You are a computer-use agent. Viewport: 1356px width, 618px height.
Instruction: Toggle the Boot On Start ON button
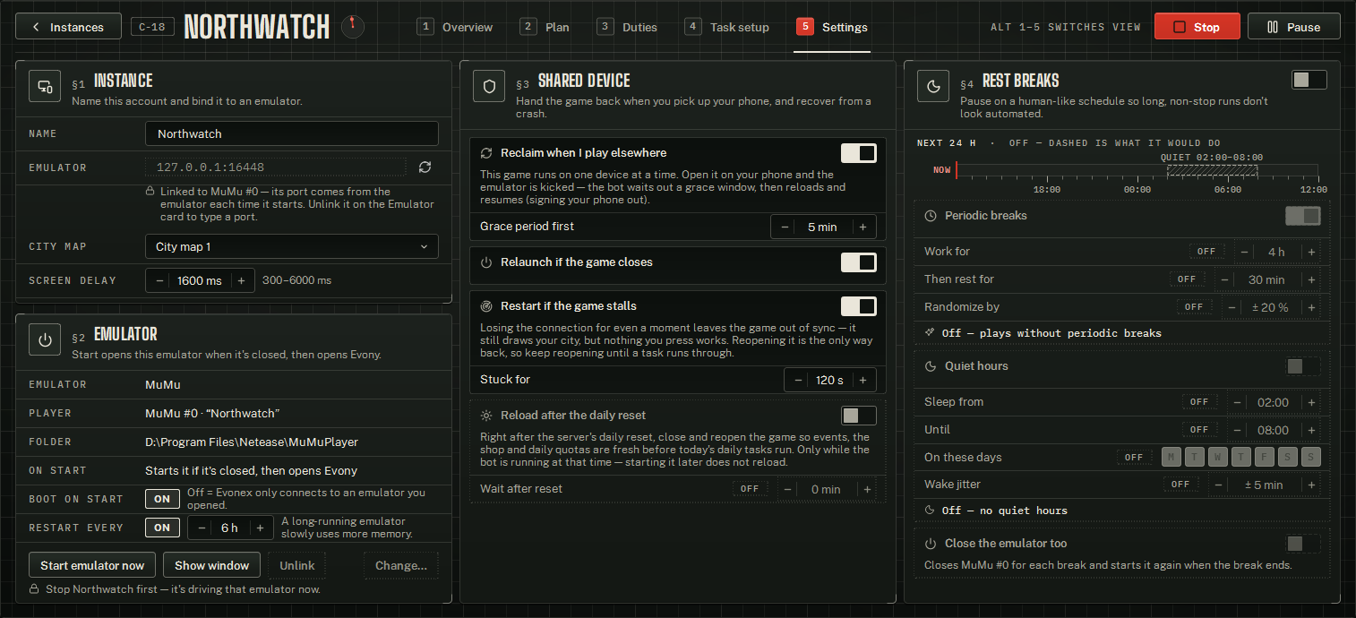tap(162, 499)
